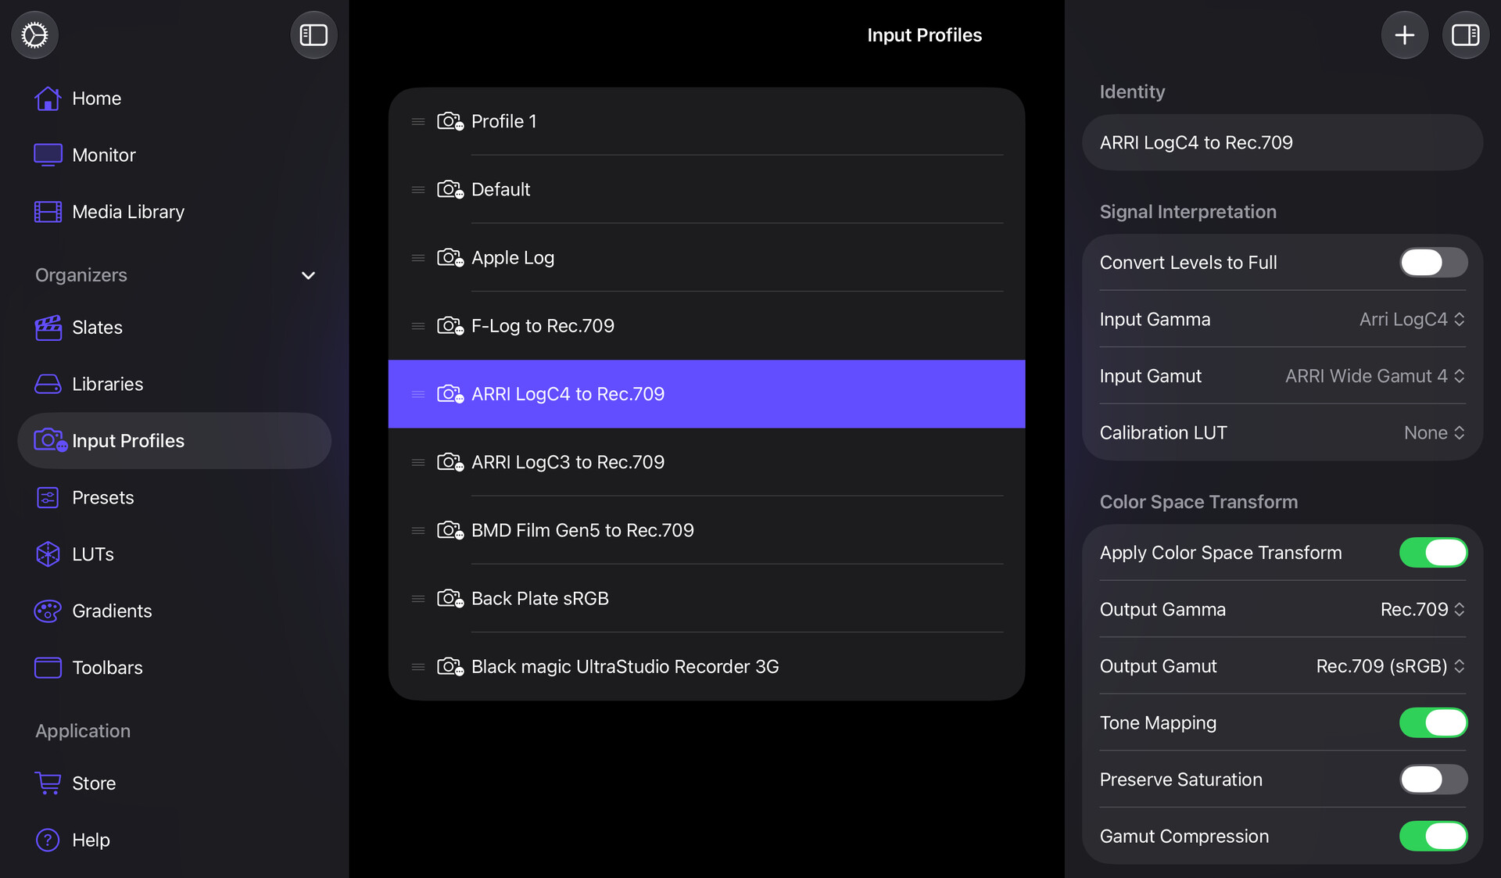
Task: Add a new input profile with plus
Action: point(1404,35)
